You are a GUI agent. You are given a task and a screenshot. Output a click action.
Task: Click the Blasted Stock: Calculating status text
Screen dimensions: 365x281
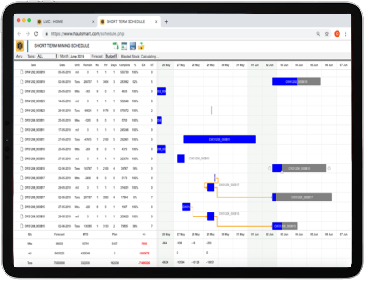point(140,57)
